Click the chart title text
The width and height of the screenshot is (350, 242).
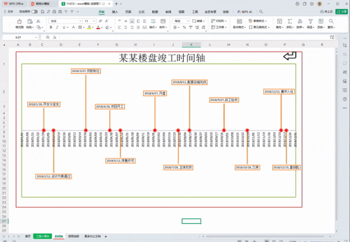click(x=162, y=58)
